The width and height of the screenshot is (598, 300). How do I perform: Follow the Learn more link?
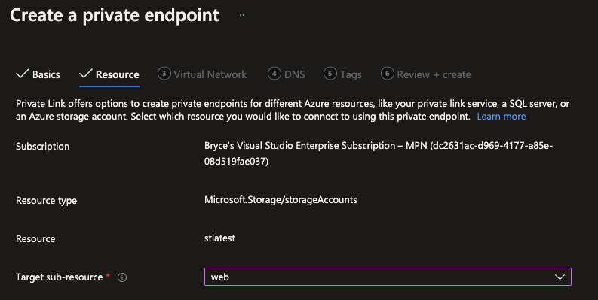(501, 117)
